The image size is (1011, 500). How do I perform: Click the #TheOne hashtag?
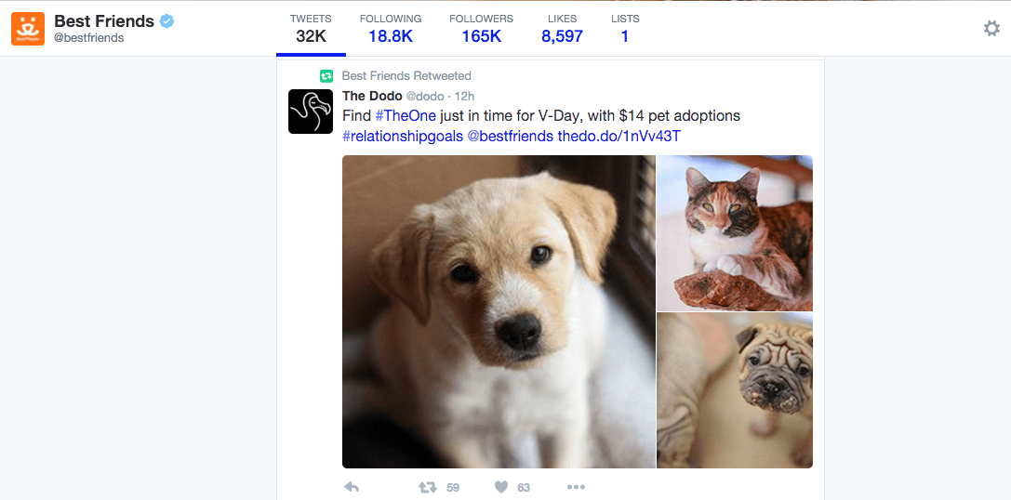coord(405,116)
